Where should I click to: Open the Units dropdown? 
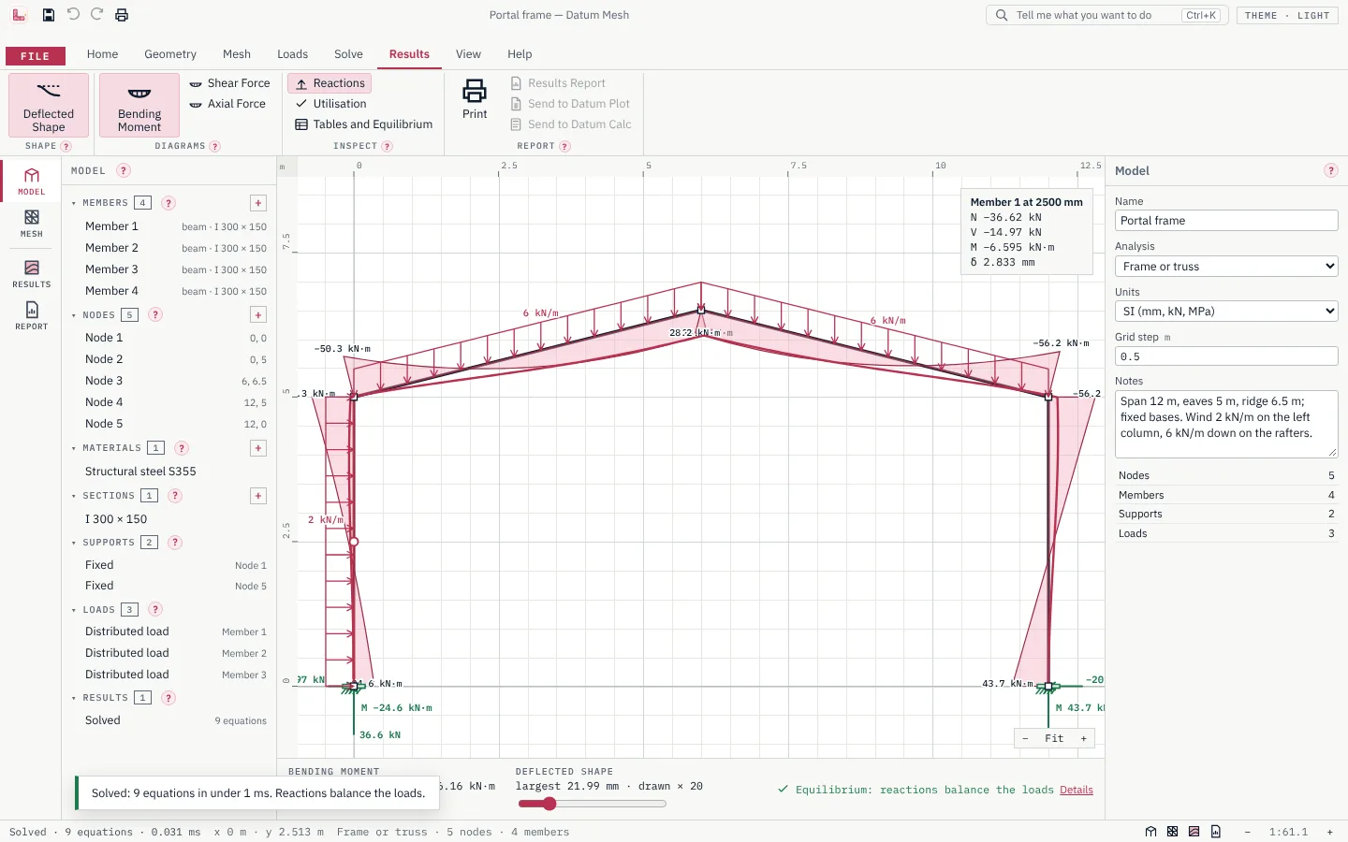point(1226,312)
